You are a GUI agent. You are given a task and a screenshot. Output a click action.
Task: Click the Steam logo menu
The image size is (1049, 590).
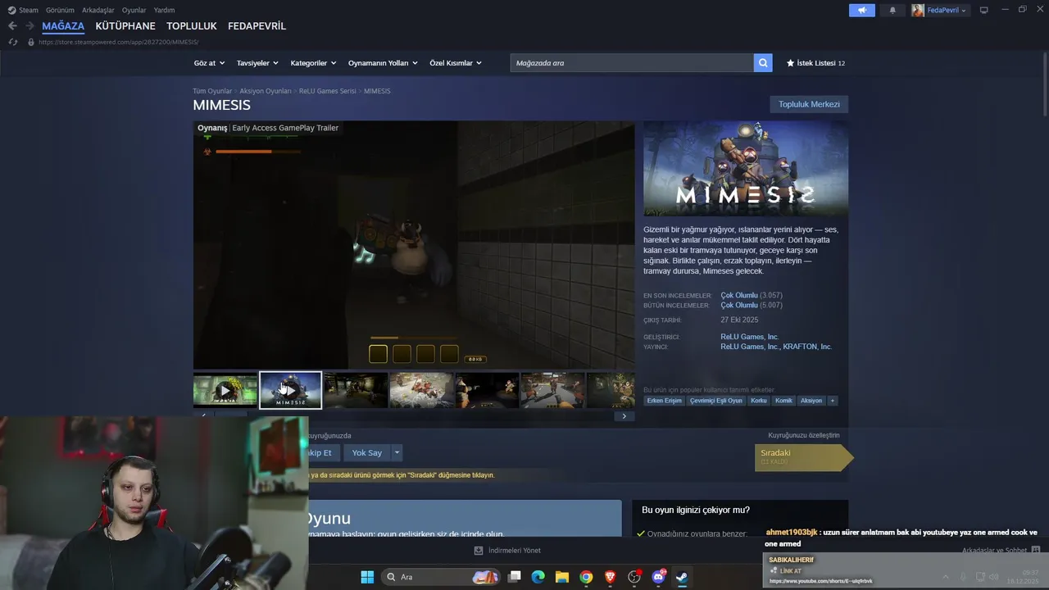[x=11, y=10]
